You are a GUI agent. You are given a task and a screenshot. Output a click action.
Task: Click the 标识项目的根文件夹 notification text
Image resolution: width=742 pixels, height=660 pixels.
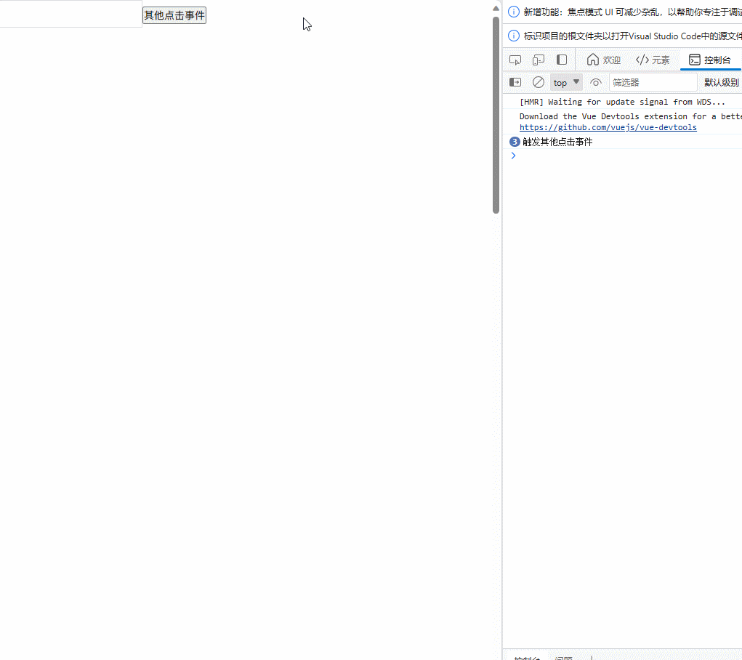click(632, 36)
